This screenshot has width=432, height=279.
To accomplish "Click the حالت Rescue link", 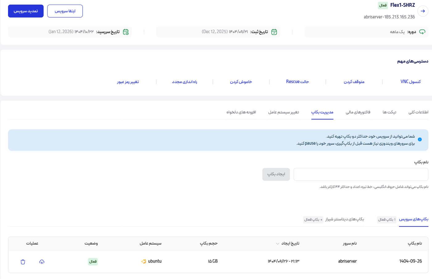I will [x=297, y=82].
